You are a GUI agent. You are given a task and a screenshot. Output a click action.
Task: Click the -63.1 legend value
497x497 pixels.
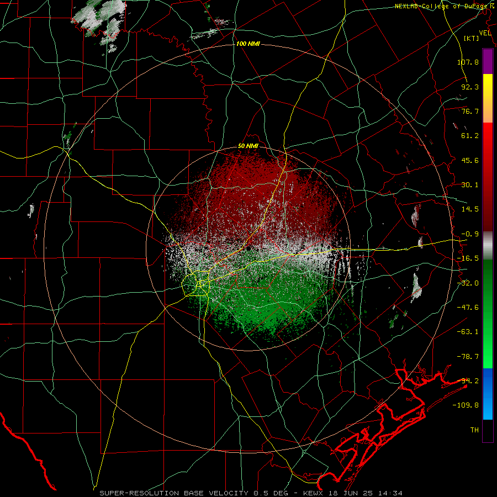click(468, 332)
